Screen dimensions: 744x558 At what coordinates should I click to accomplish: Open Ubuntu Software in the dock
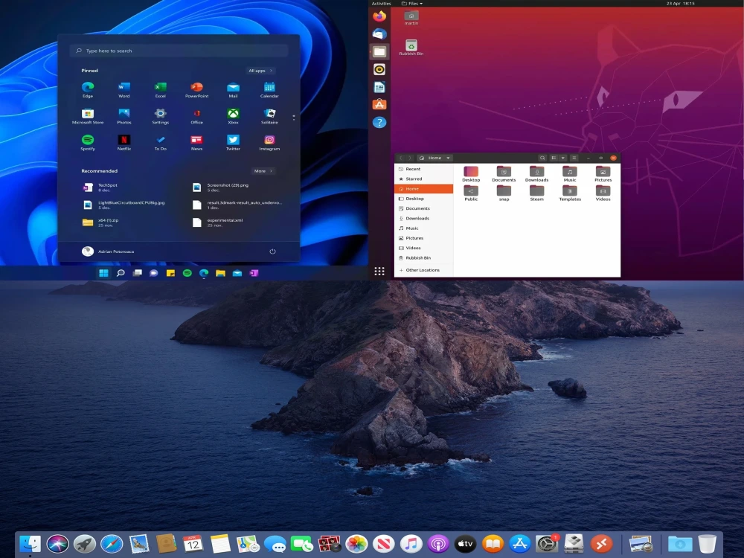(379, 105)
